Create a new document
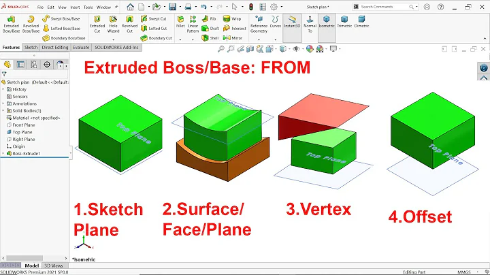Screen dimensions: 490x275 click(142, 7)
